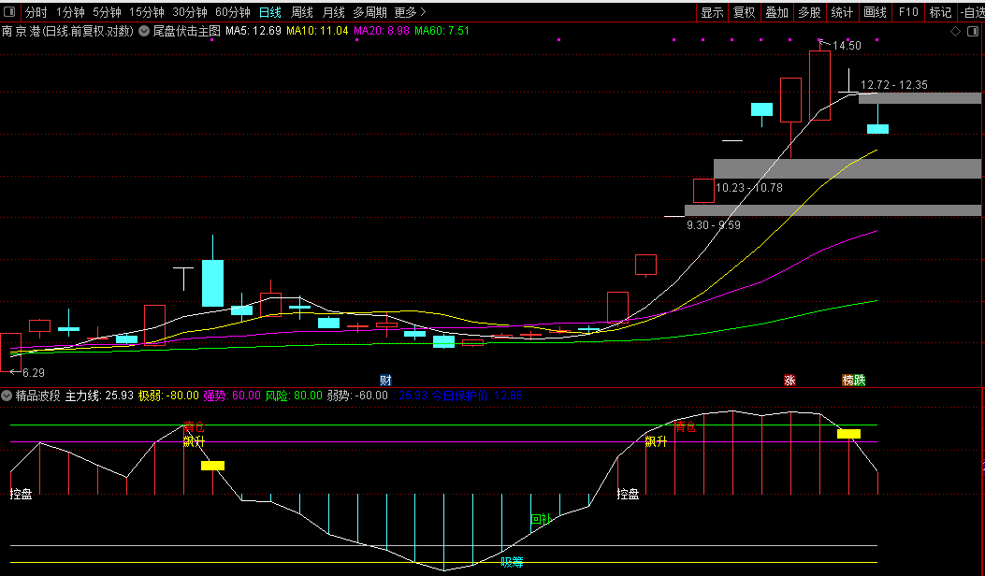985x576 pixels.
Task: Switch to the 60分钟 period tab
Action: click(232, 12)
